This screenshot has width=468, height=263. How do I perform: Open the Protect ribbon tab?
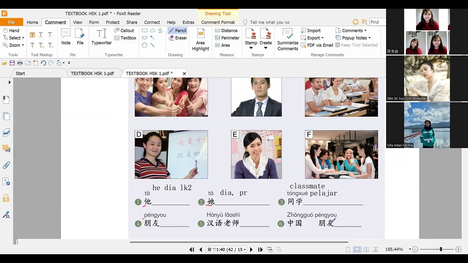(x=113, y=22)
